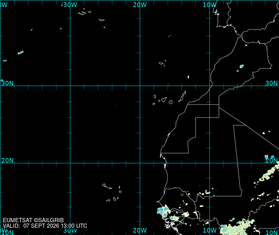Click the 20W longitude label at top

[x=140, y=5]
